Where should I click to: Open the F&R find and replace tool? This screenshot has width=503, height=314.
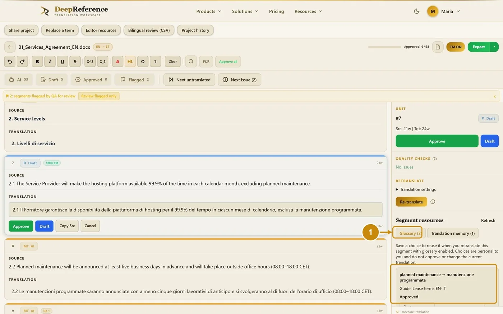pyautogui.click(x=206, y=61)
